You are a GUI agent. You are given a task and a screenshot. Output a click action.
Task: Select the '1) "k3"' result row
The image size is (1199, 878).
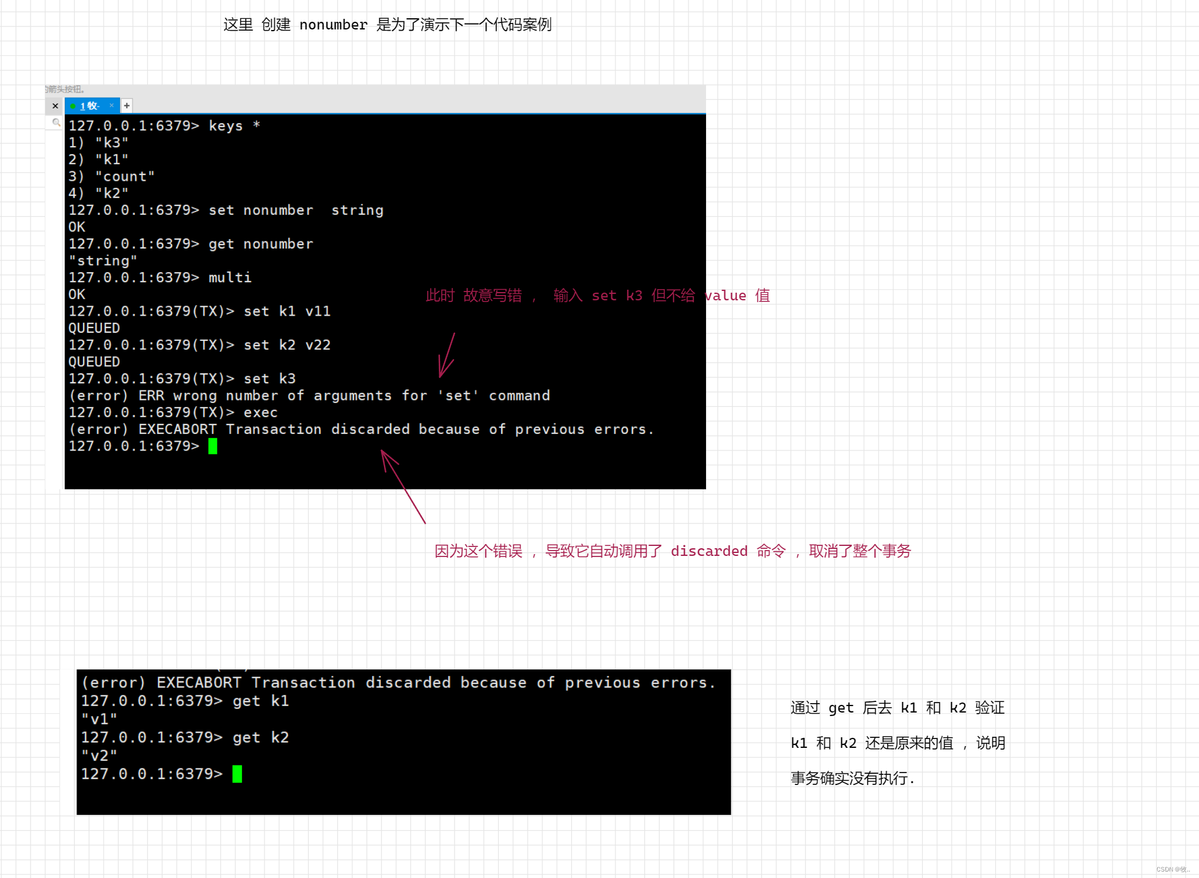tap(98, 143)
